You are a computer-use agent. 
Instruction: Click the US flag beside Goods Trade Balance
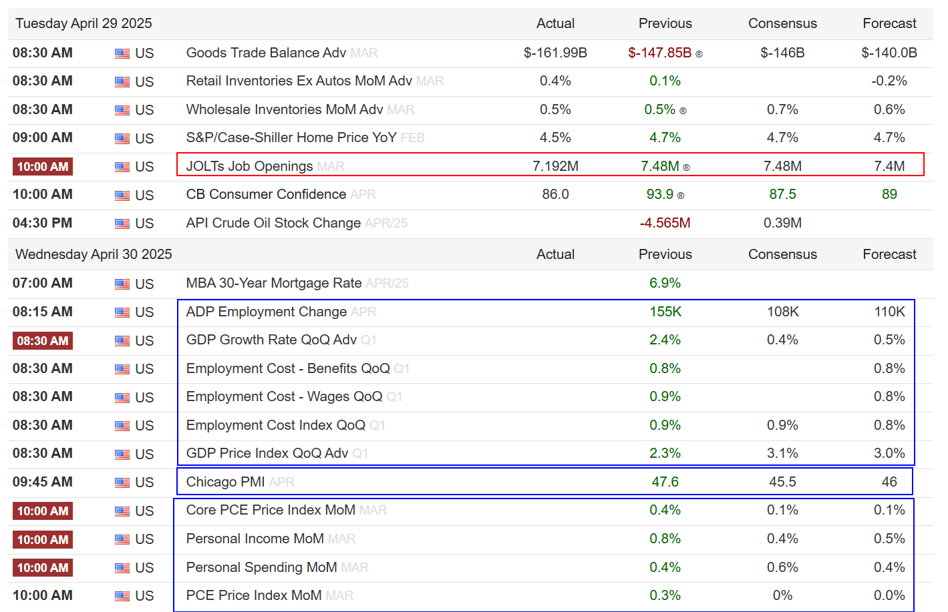(122, 53)
